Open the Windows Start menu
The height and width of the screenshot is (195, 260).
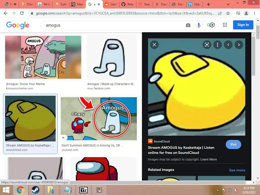tap(6, 190)
